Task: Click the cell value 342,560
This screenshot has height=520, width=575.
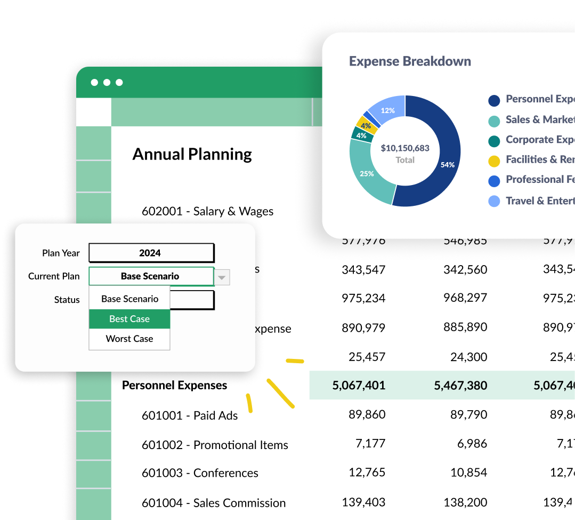Action: (465, 270)
